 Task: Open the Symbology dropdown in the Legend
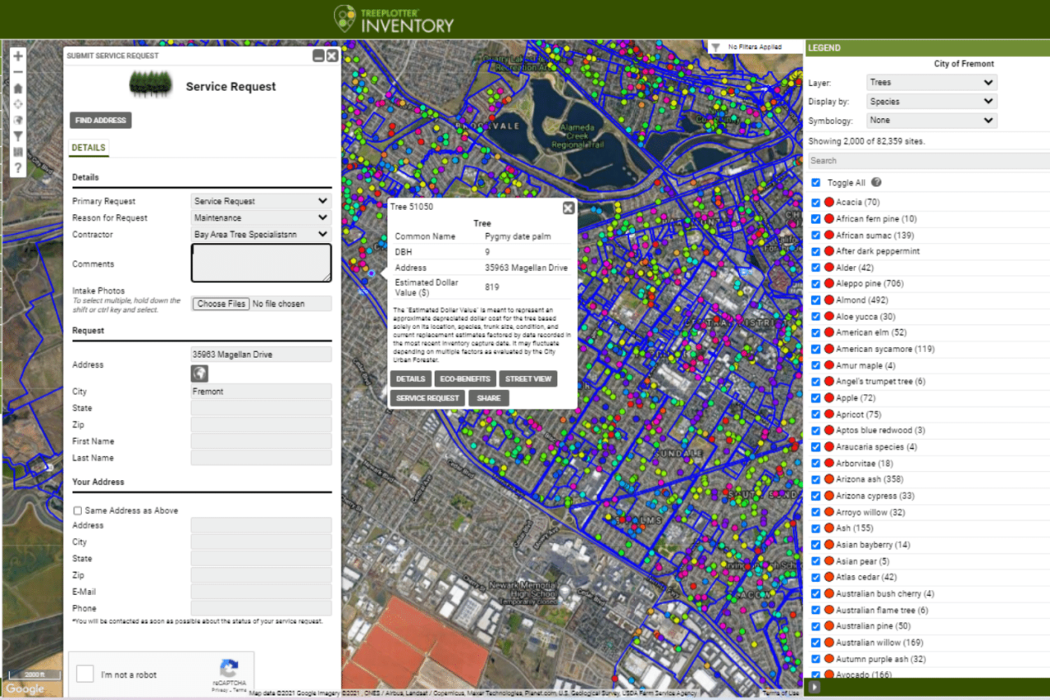pyautogui.click(x=931, y=120)
